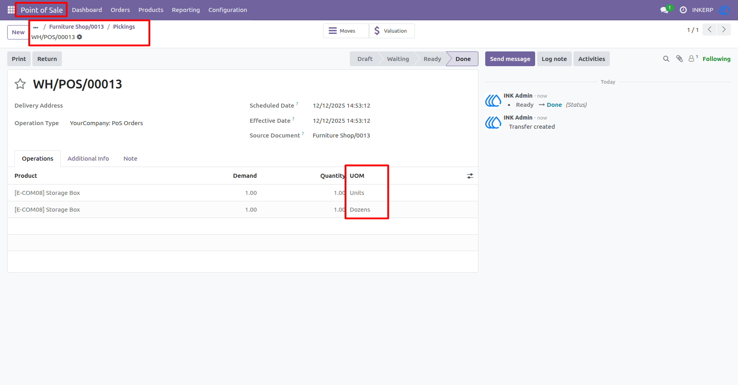Switch to the Note tab
The height and width of the screenshot is (385, 738).
click(130, 159)
